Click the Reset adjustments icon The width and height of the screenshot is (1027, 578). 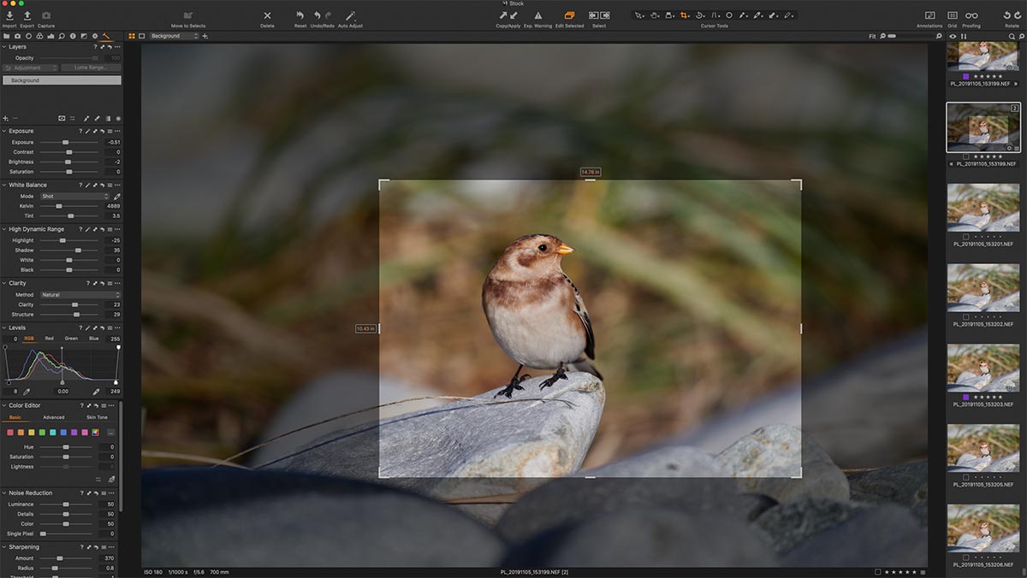tap(300, 15)
